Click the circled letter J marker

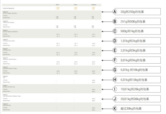[115, 99]
